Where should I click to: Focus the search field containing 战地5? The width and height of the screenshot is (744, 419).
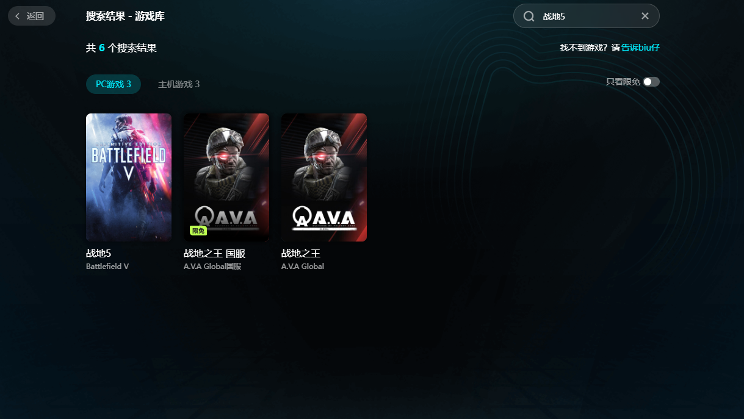[x=587, y=16]
